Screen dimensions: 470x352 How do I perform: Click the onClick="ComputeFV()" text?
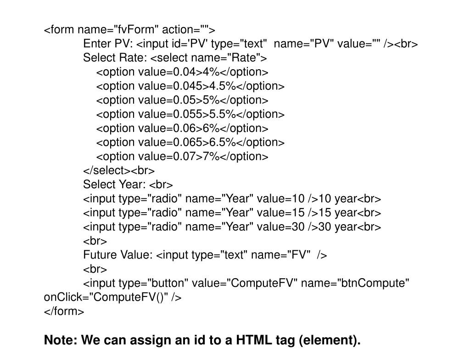click(113, 297)
